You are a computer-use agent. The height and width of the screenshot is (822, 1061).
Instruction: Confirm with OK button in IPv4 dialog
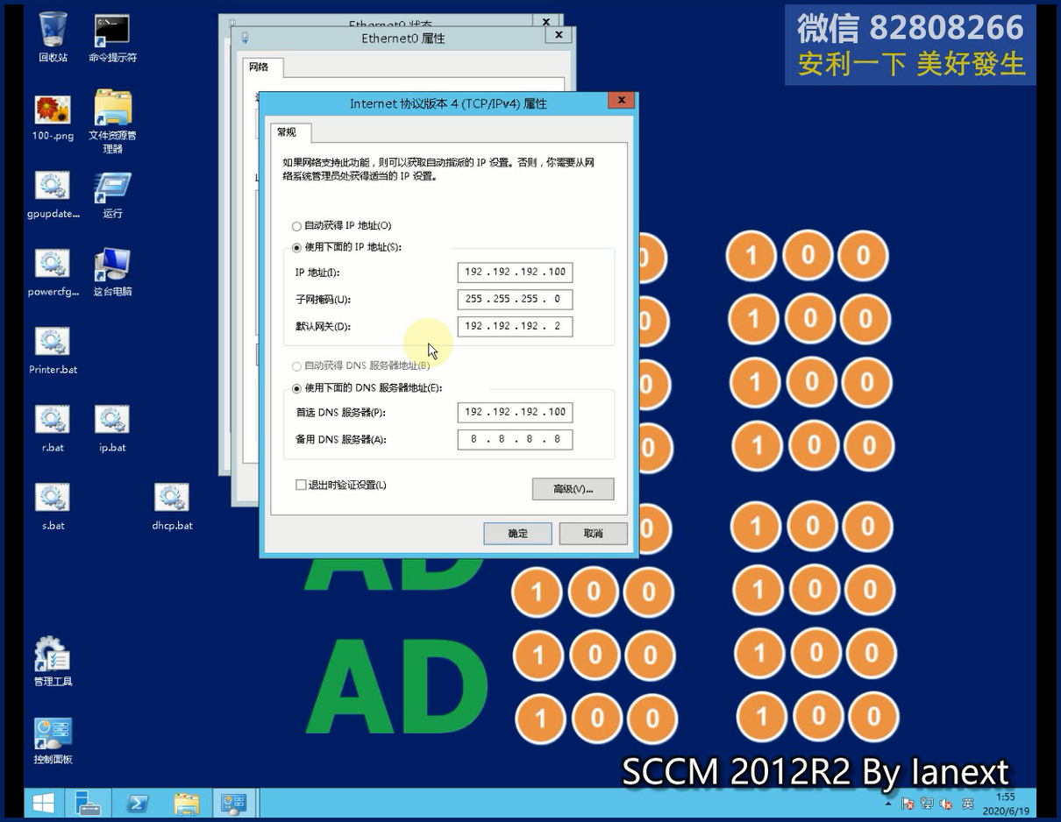(517, 533)
